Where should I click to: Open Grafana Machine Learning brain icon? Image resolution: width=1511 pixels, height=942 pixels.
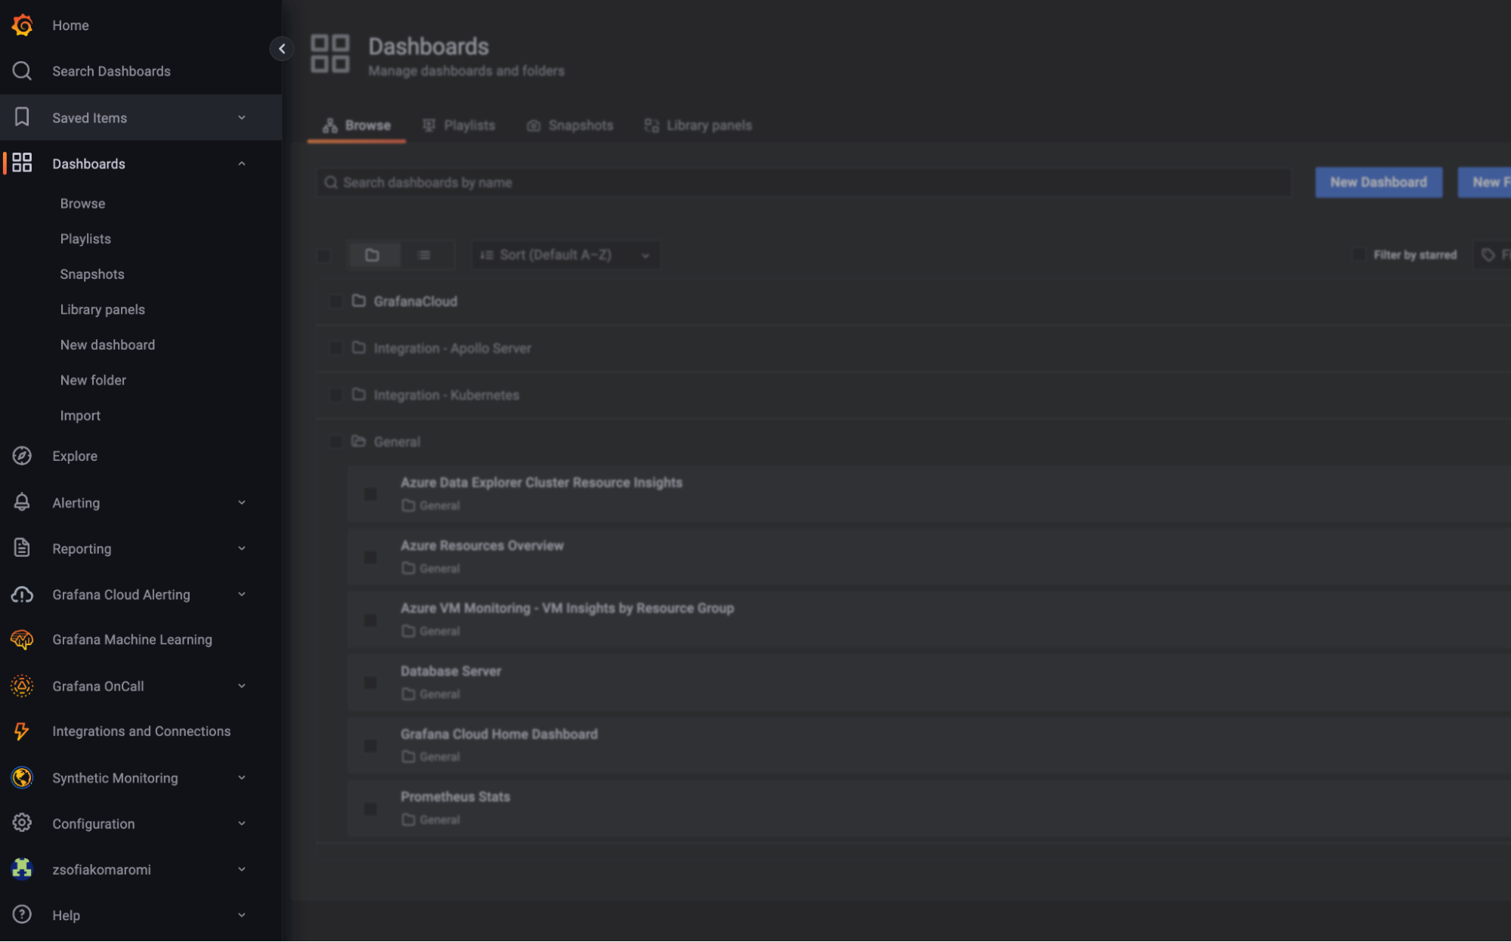(x=22, y=639)
